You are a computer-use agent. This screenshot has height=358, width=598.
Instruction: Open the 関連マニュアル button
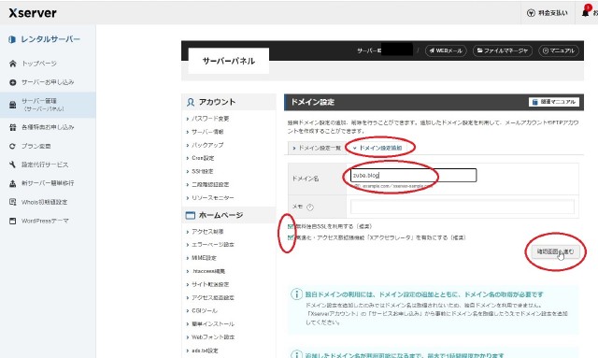[554, 102]
